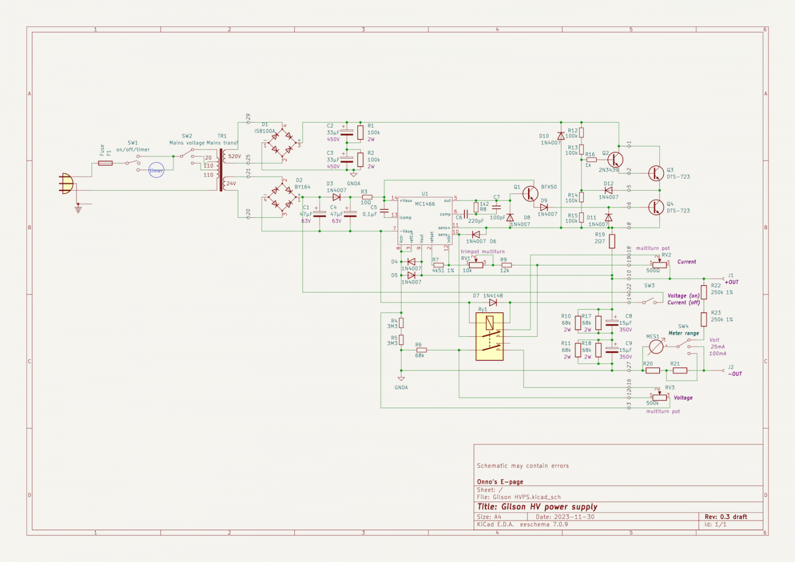Click the Gilson HV power supply title
Screen dimensions: 795x562
click(x=537, y=506)
